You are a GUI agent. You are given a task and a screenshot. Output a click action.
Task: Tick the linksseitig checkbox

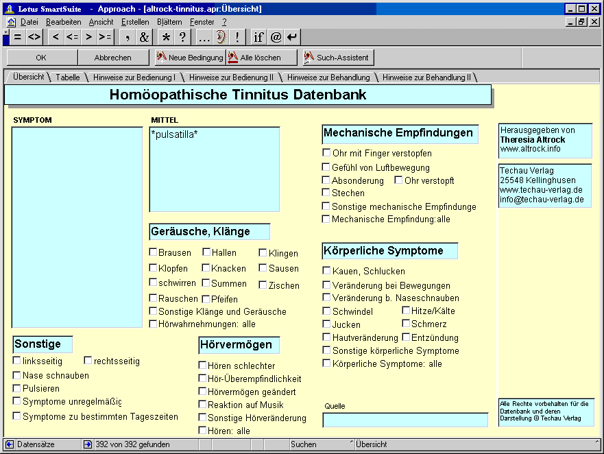click(x=16, y=360)
